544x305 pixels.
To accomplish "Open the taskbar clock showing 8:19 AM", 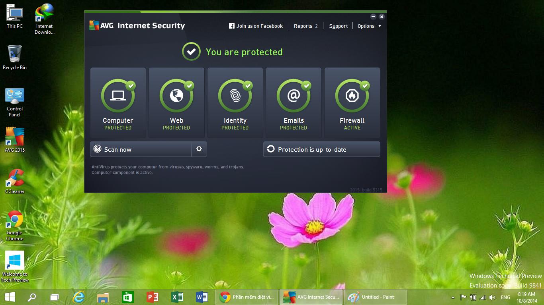I will 526,297.
